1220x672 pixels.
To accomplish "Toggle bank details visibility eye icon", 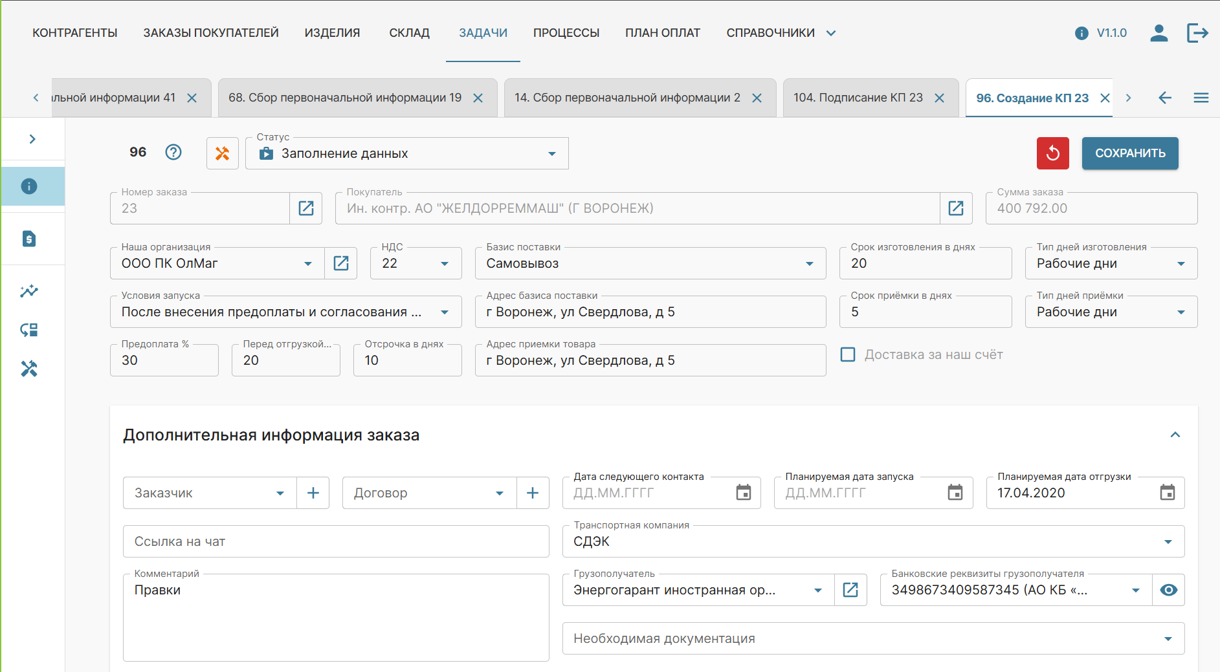I will tap(1168, 590).
